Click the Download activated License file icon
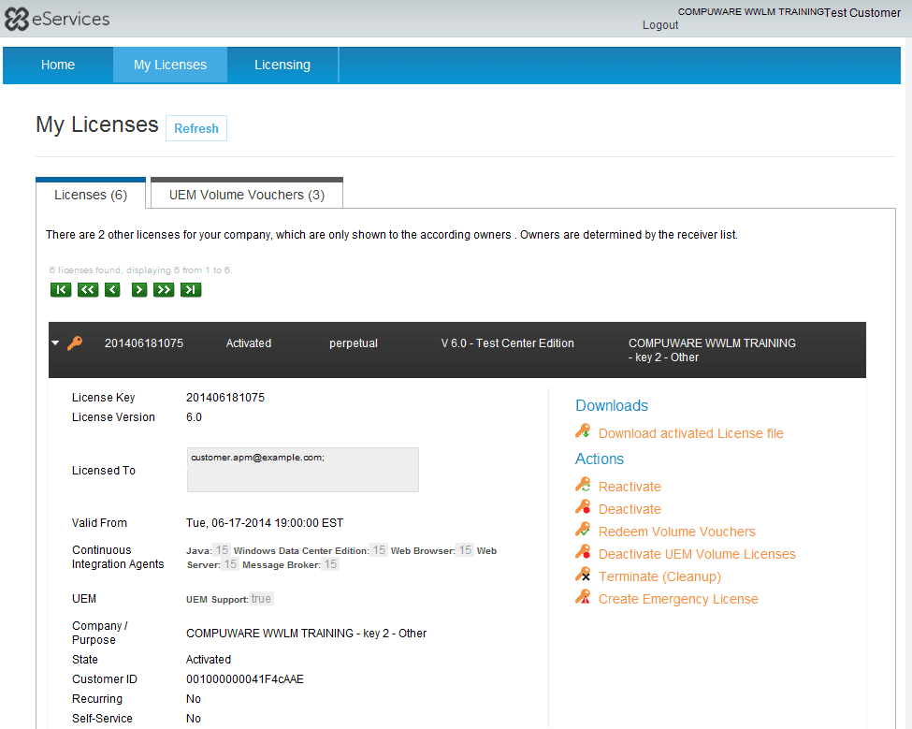 click(583, 431)
